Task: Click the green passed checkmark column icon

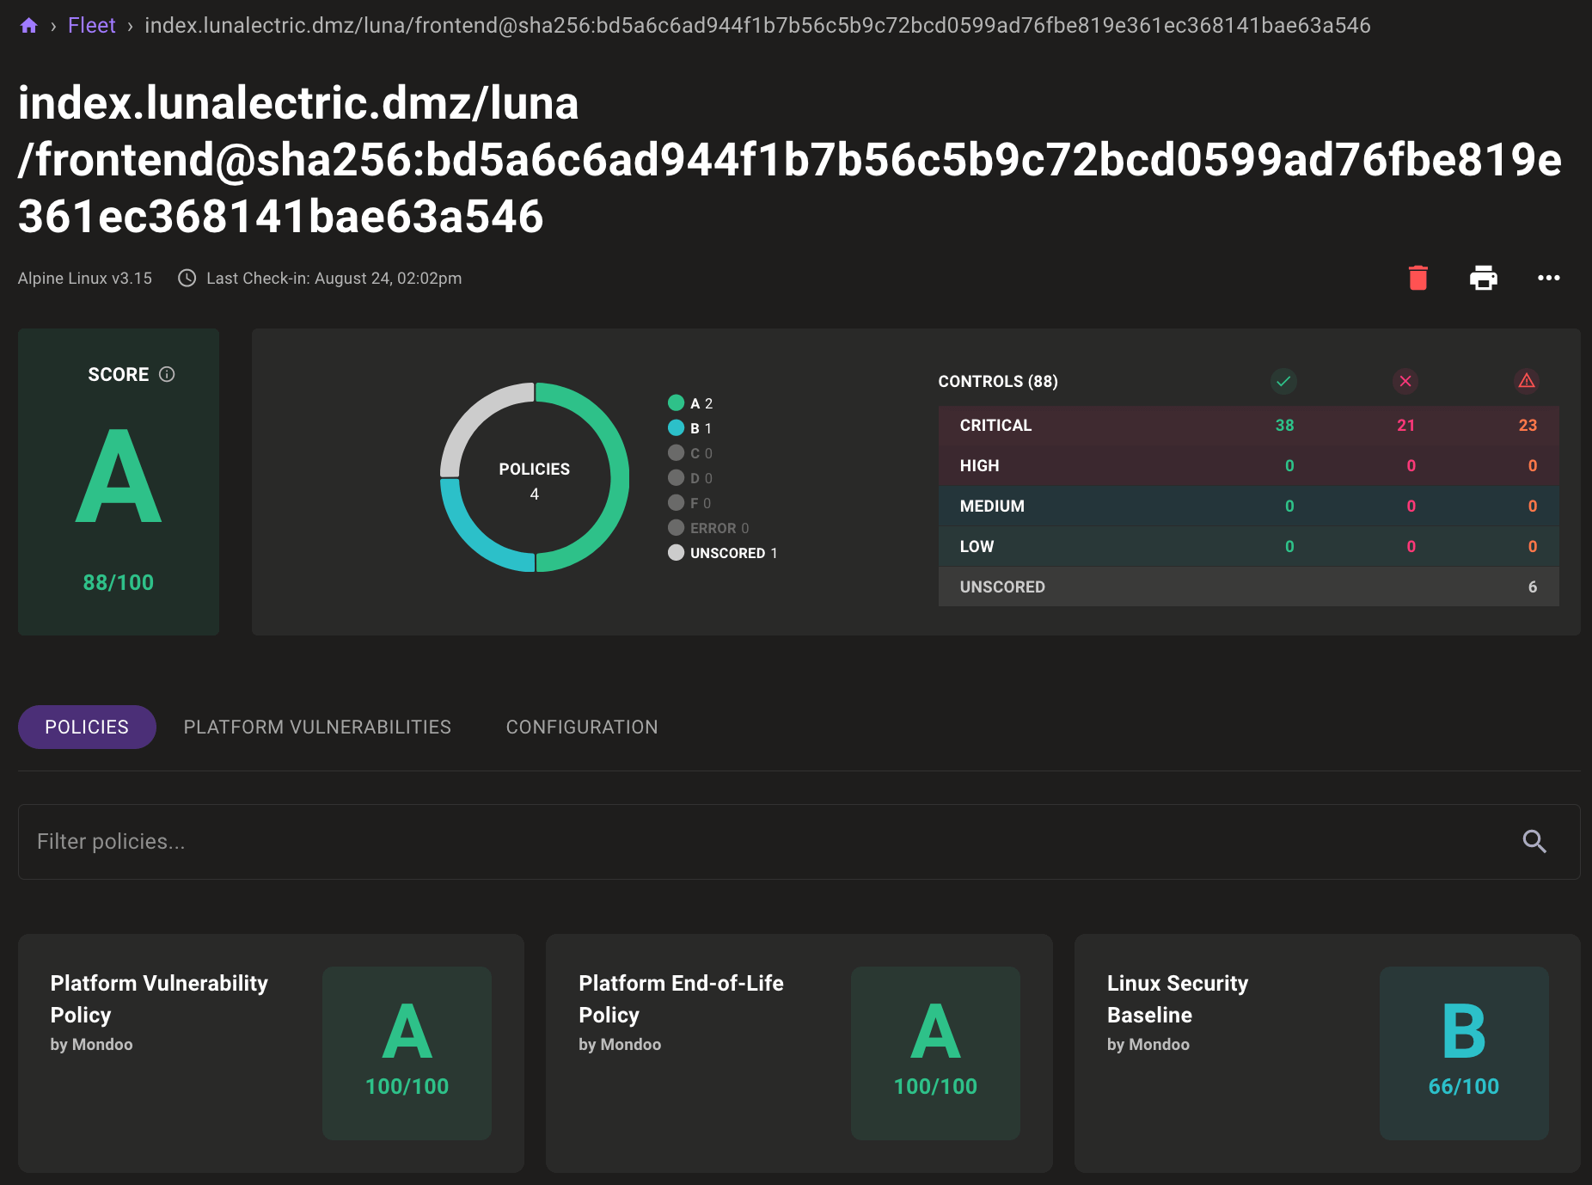Action: point(1283,381)
